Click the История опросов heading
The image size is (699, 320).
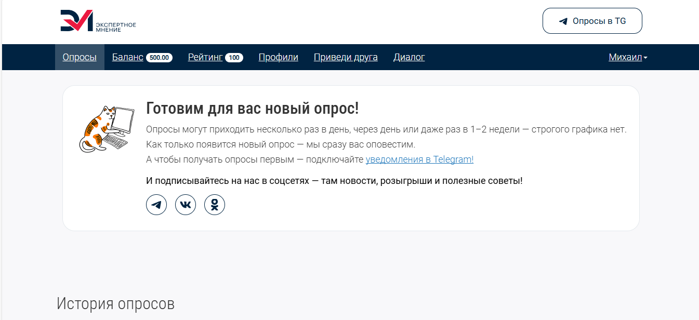pyautogui.click(x=115, y=304)
